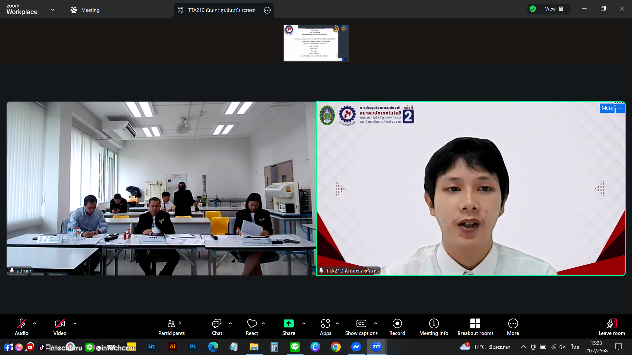Open Google Chrome from taskbar
This screenshot has height=355, width=632.
click(335, 347)
